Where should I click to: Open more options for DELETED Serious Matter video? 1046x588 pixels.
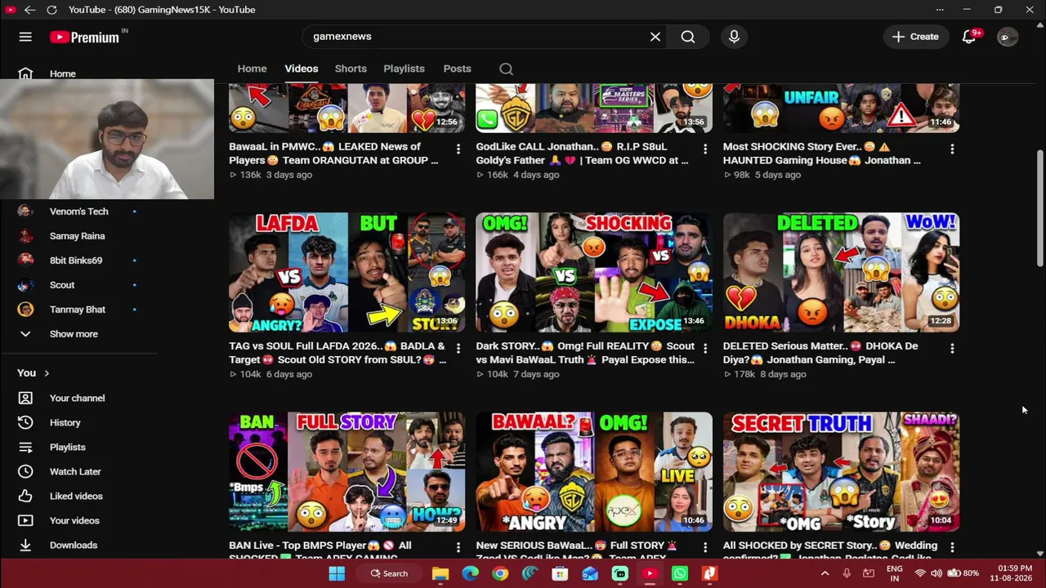[952, 348]
